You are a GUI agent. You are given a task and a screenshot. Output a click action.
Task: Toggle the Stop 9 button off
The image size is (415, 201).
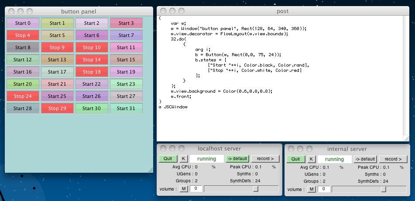pyautogui.click(x=57, y=47)
